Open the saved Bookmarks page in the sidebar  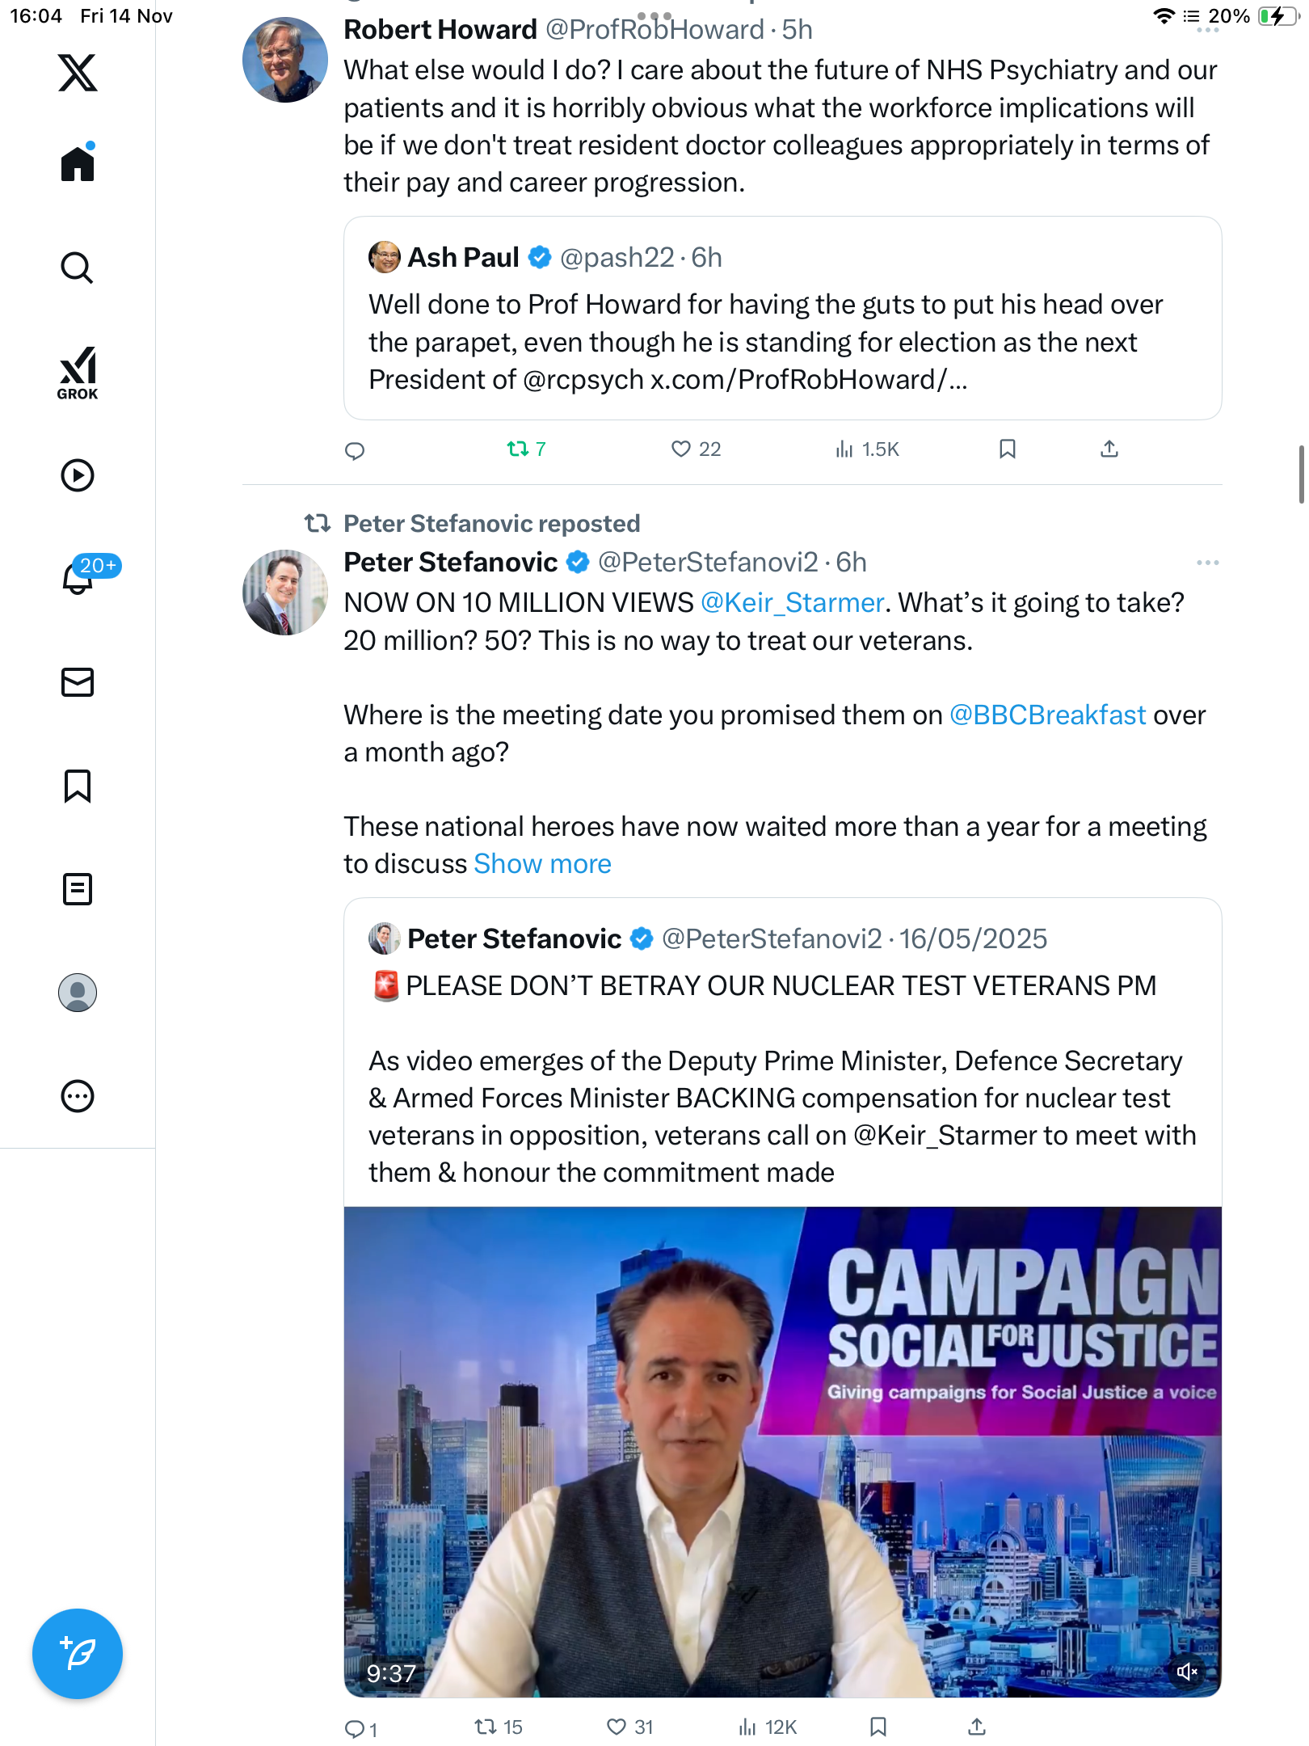78,786
